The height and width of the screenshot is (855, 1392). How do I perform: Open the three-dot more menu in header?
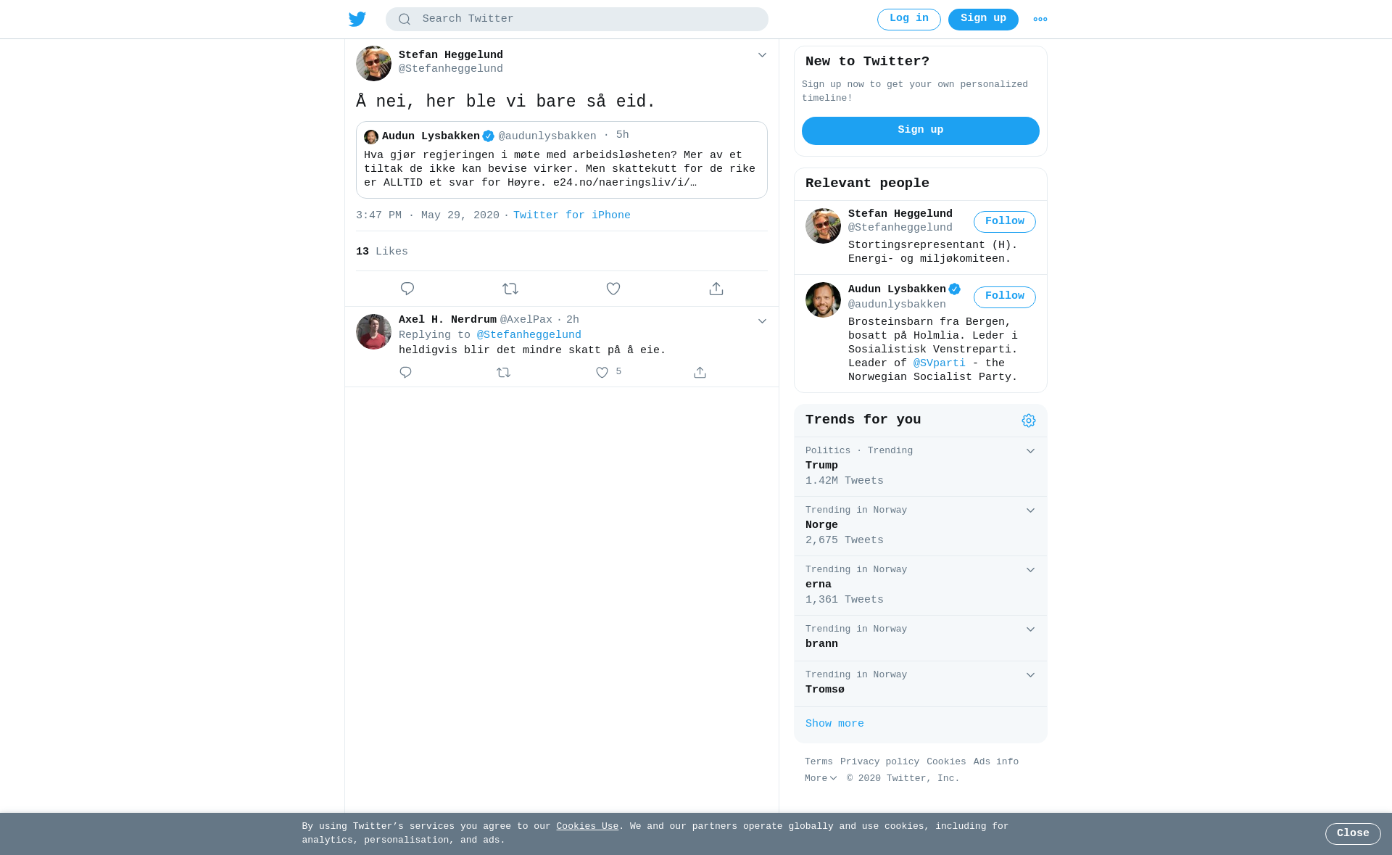pyautogui.click(x=1040, y=20)
